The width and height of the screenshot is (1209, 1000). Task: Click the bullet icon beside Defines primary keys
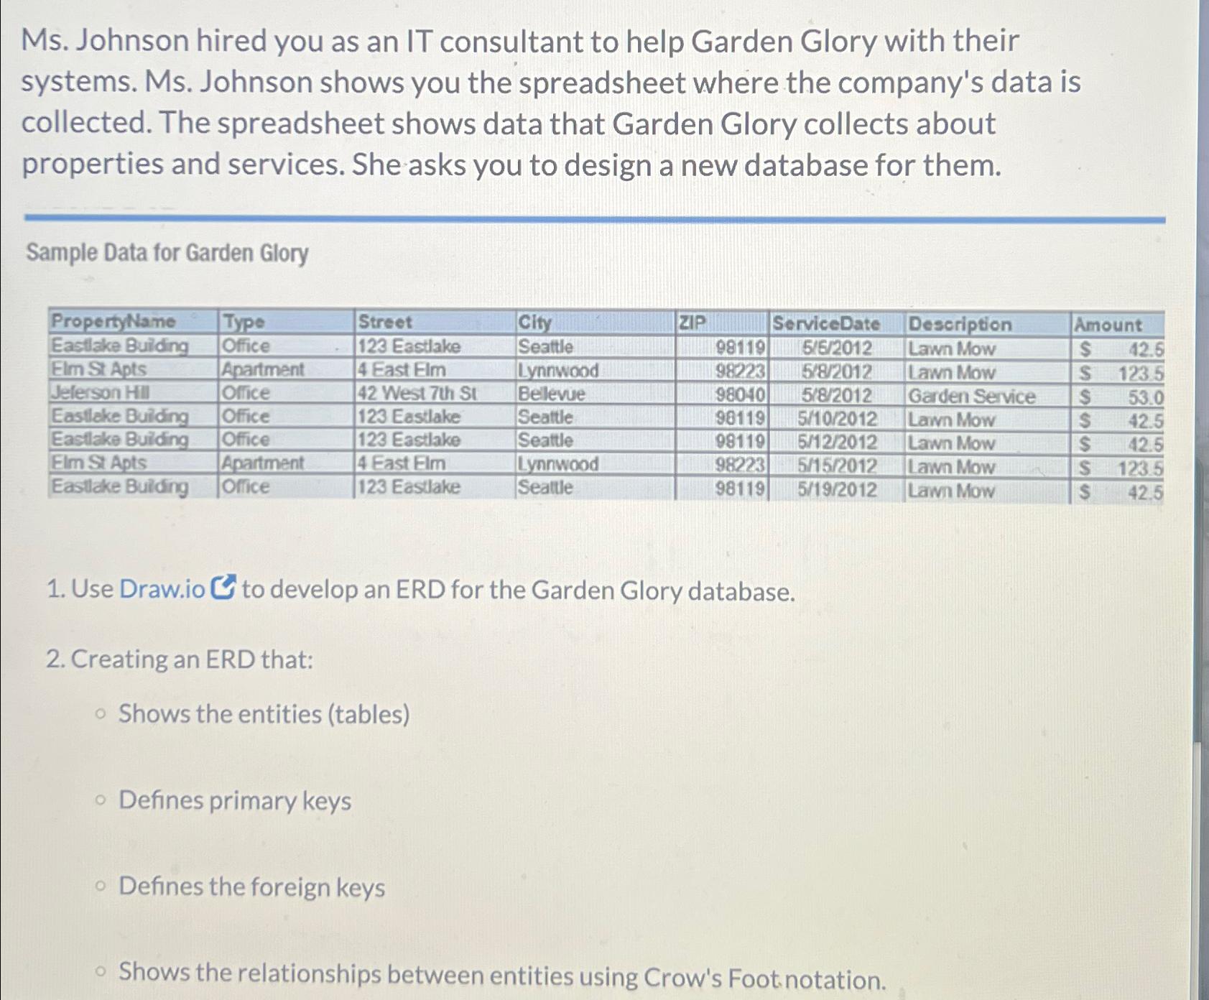coord(101,800)
